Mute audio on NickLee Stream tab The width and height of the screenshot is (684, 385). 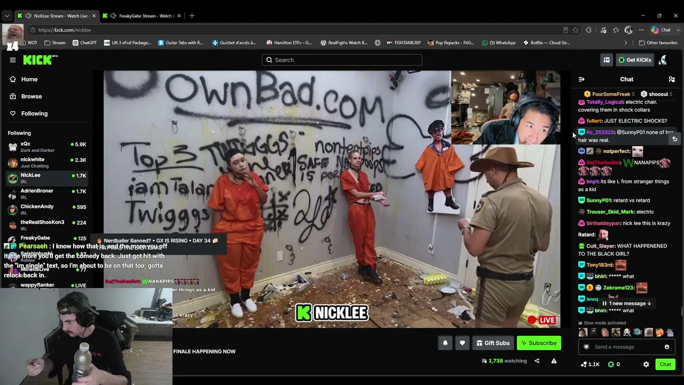tap(28, 16)
